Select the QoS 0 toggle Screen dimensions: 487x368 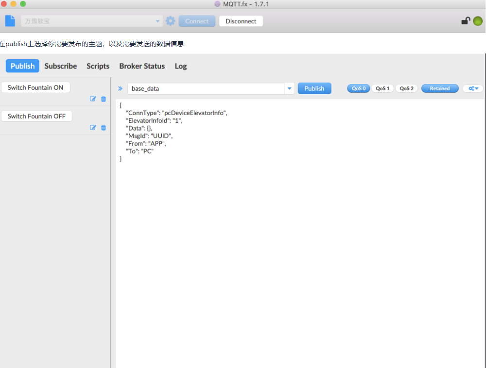tap(358, 88)
